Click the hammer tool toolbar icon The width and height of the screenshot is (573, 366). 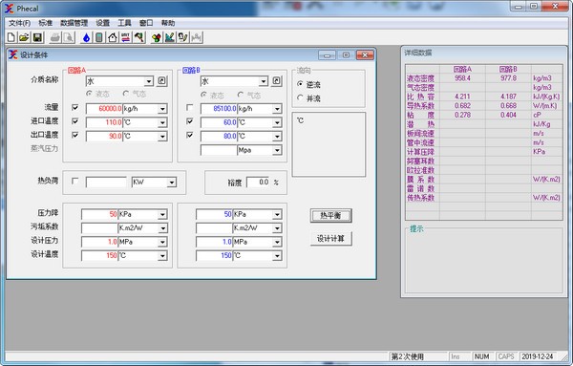point(139,37)
